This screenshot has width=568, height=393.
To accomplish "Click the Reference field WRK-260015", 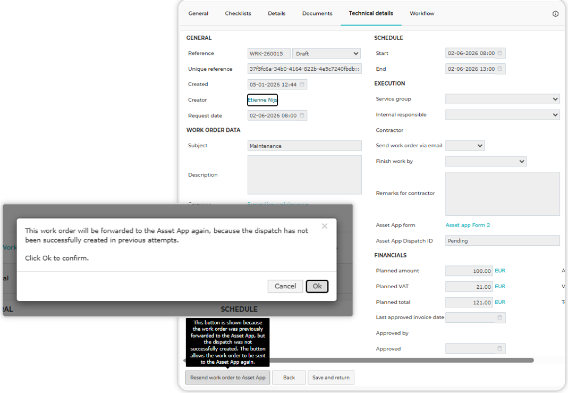I will (269, 54).
